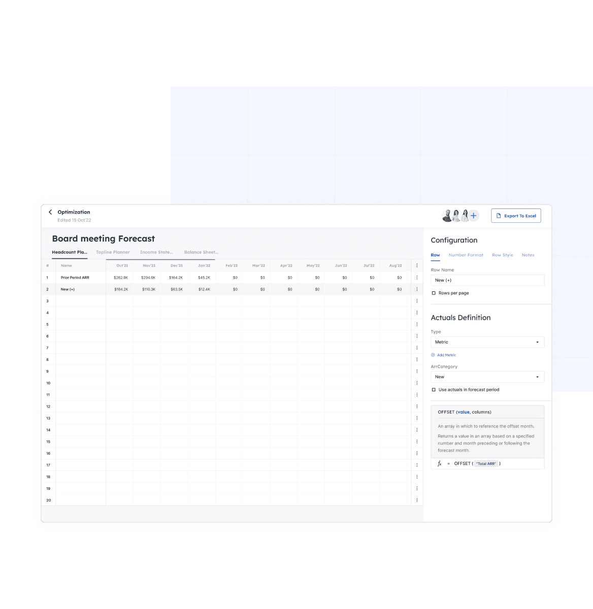Add a collaborator with the plus icon

[474, 216]
